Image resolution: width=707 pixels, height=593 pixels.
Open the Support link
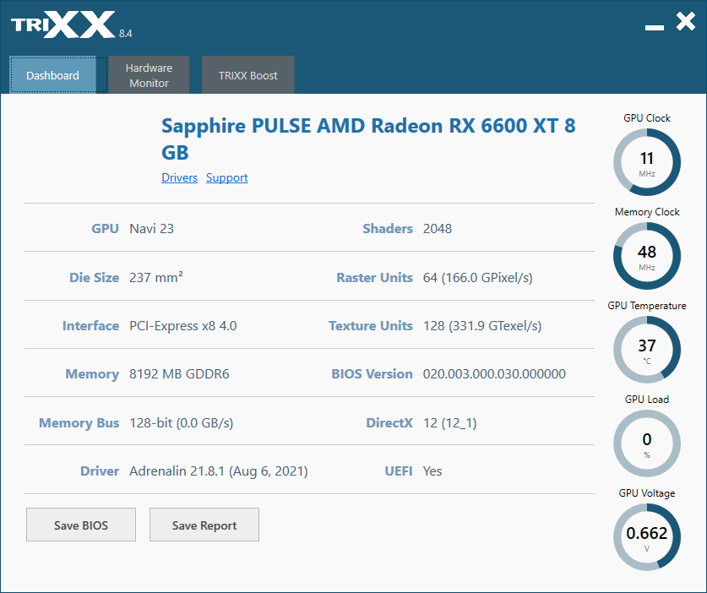point(227,177)
